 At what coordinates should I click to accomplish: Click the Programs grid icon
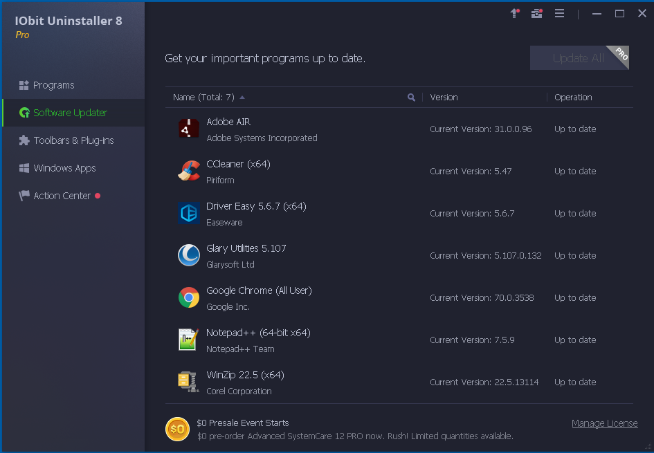[x=24, y=86]
